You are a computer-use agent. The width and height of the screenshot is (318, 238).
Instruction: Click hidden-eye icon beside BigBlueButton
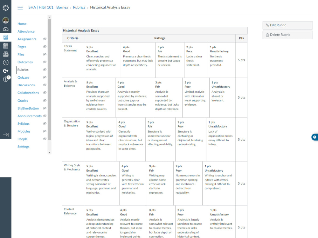(x=45, y=108)
